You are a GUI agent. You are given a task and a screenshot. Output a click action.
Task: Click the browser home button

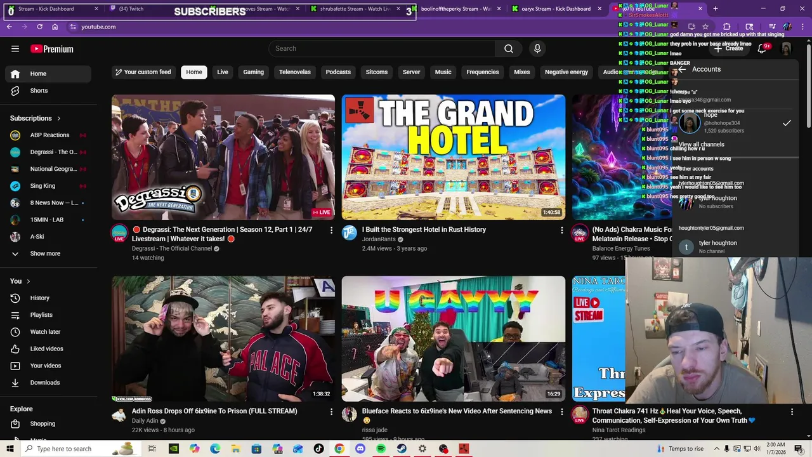point(55,27)
